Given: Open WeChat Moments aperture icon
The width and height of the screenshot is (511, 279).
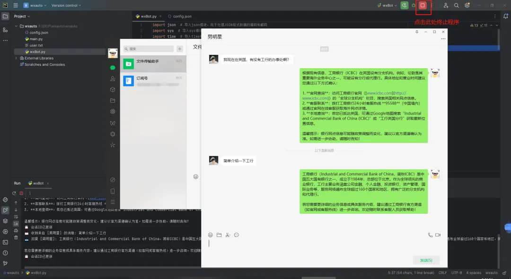Looking at the screenshot, I should (113, 111).
